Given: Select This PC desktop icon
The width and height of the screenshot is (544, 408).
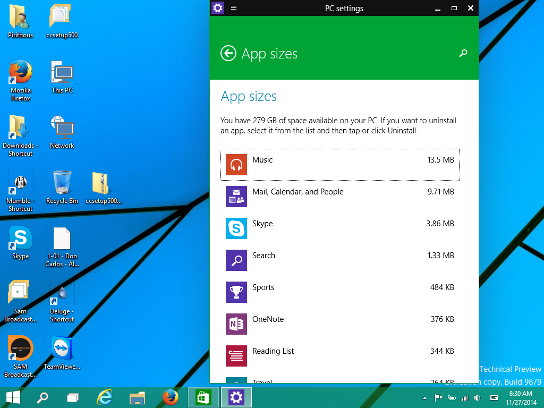Looking at the screenshot, I should coord(62,77).
